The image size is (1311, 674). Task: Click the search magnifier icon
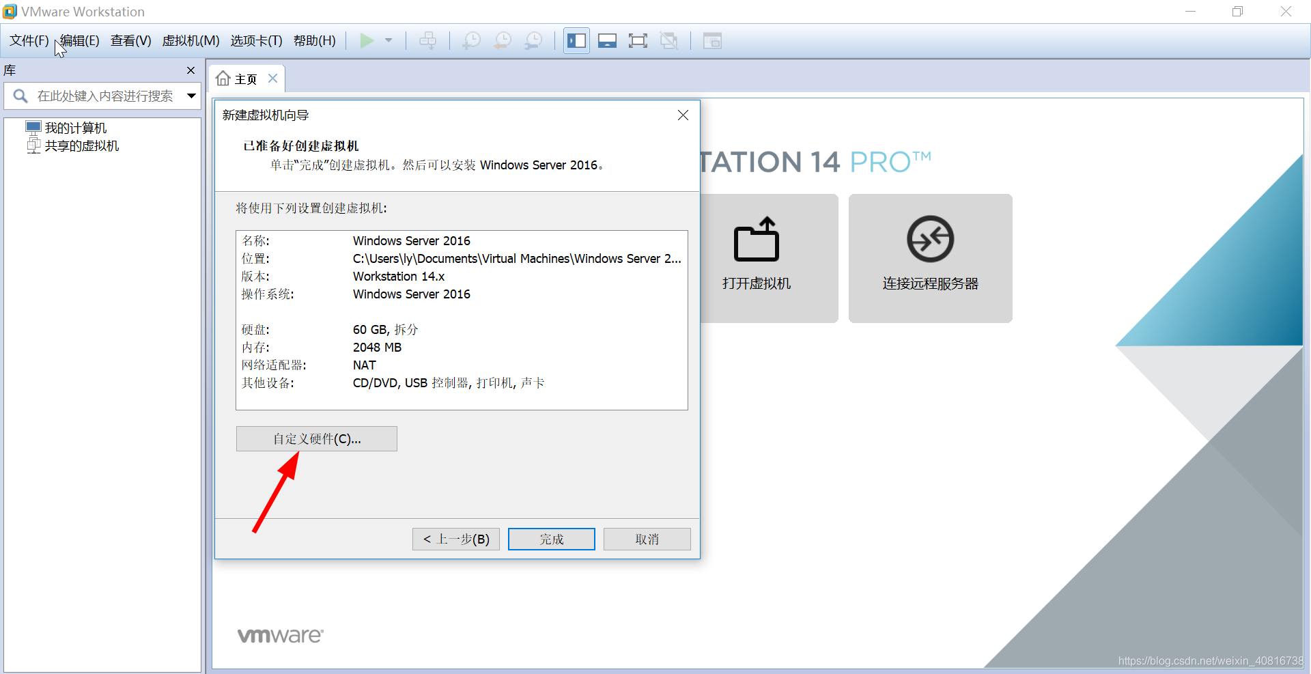click(x=20, y=96)
